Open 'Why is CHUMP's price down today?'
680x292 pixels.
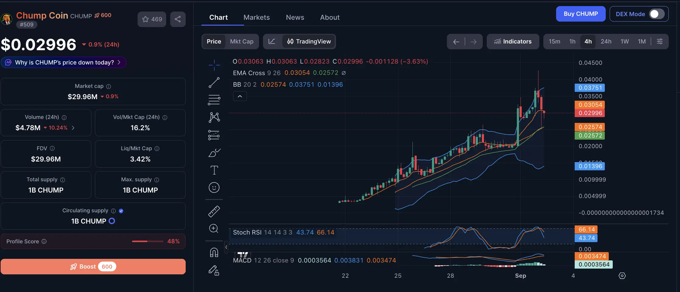(63, 62)
